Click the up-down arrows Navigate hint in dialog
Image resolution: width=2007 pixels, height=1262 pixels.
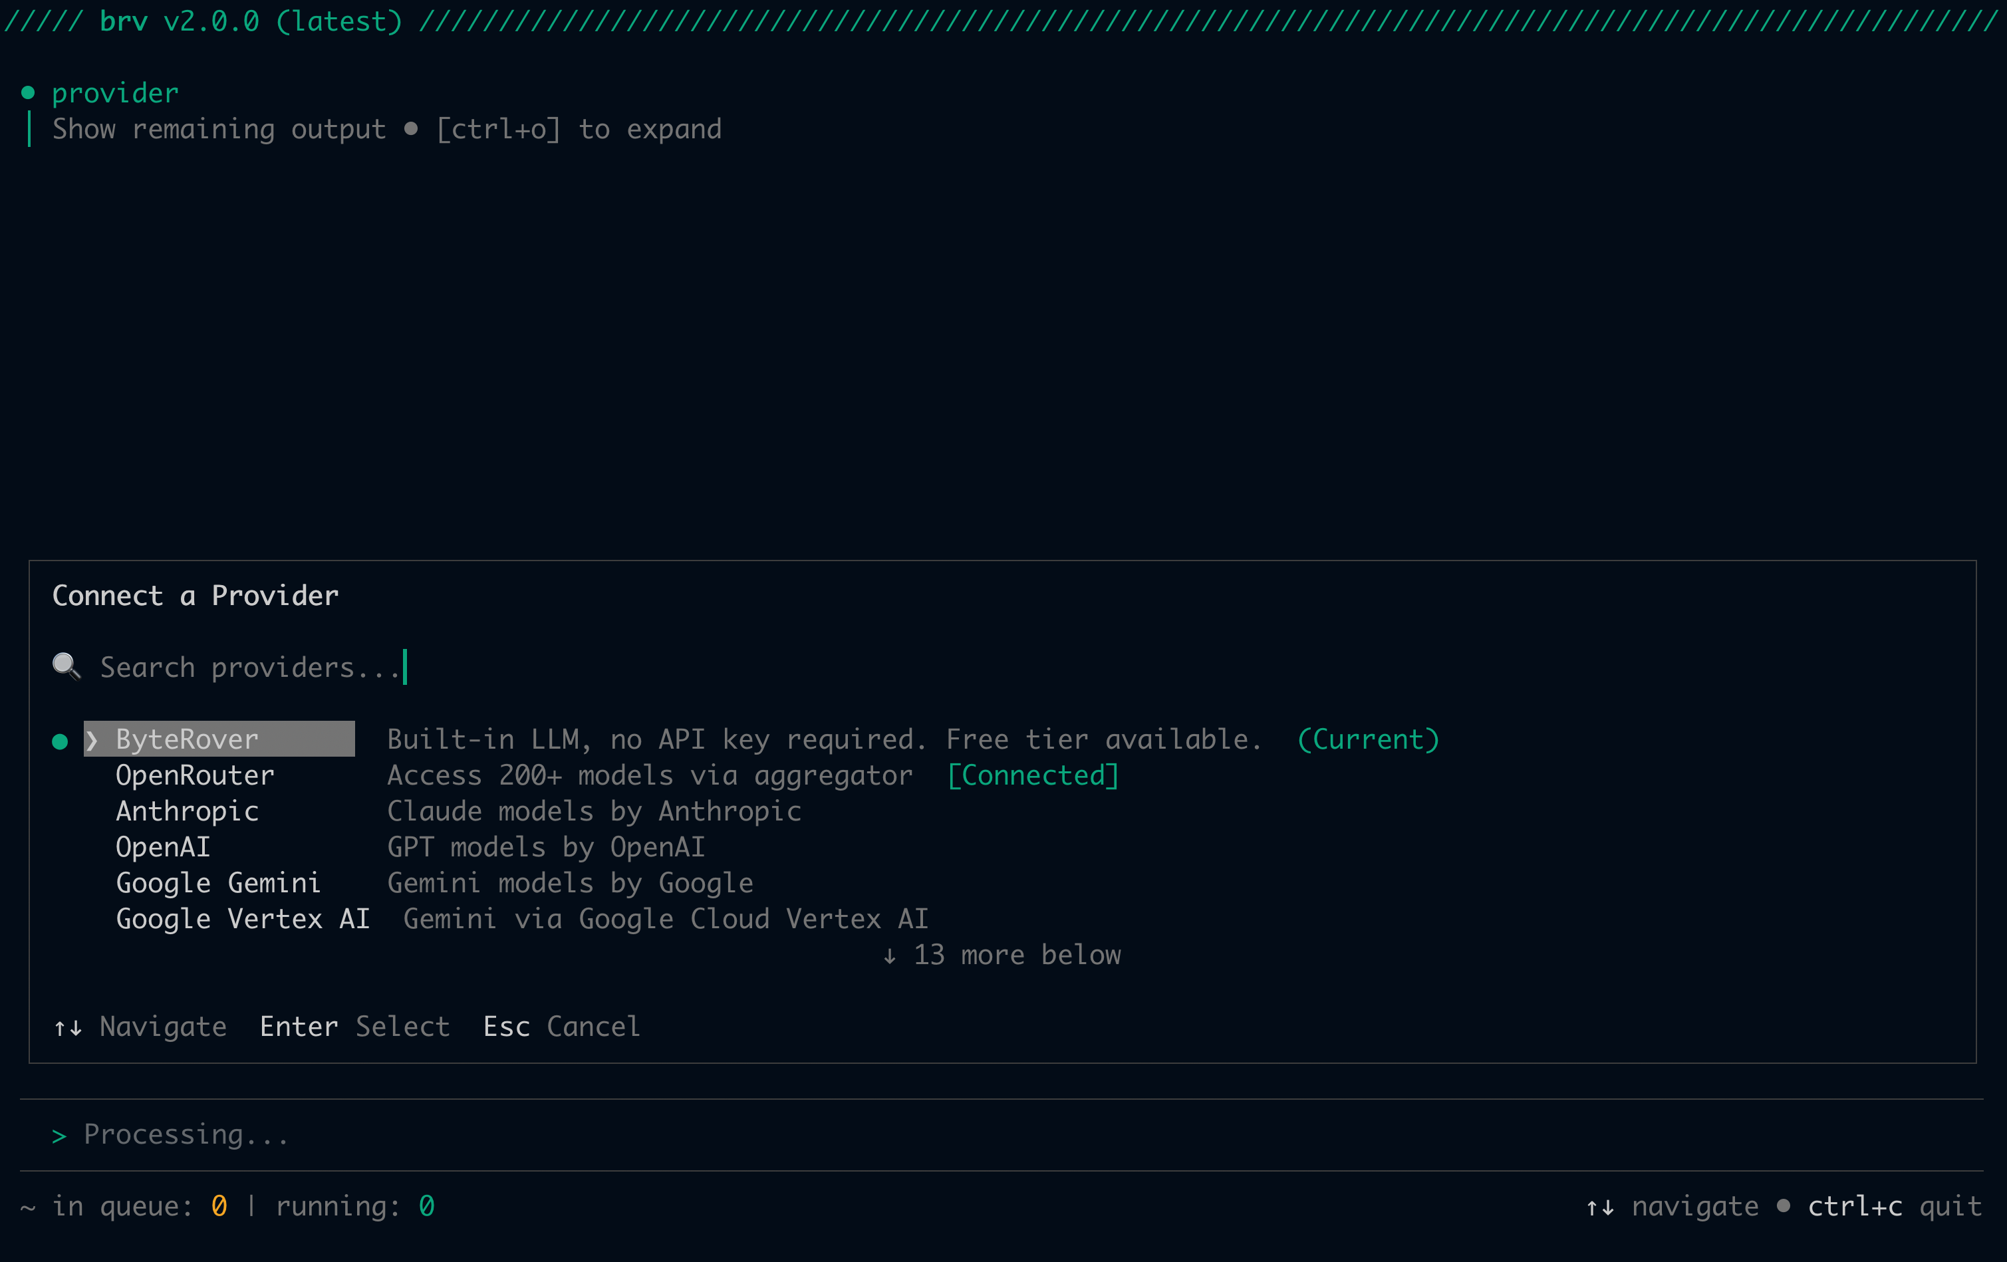tap(140, 1027)
